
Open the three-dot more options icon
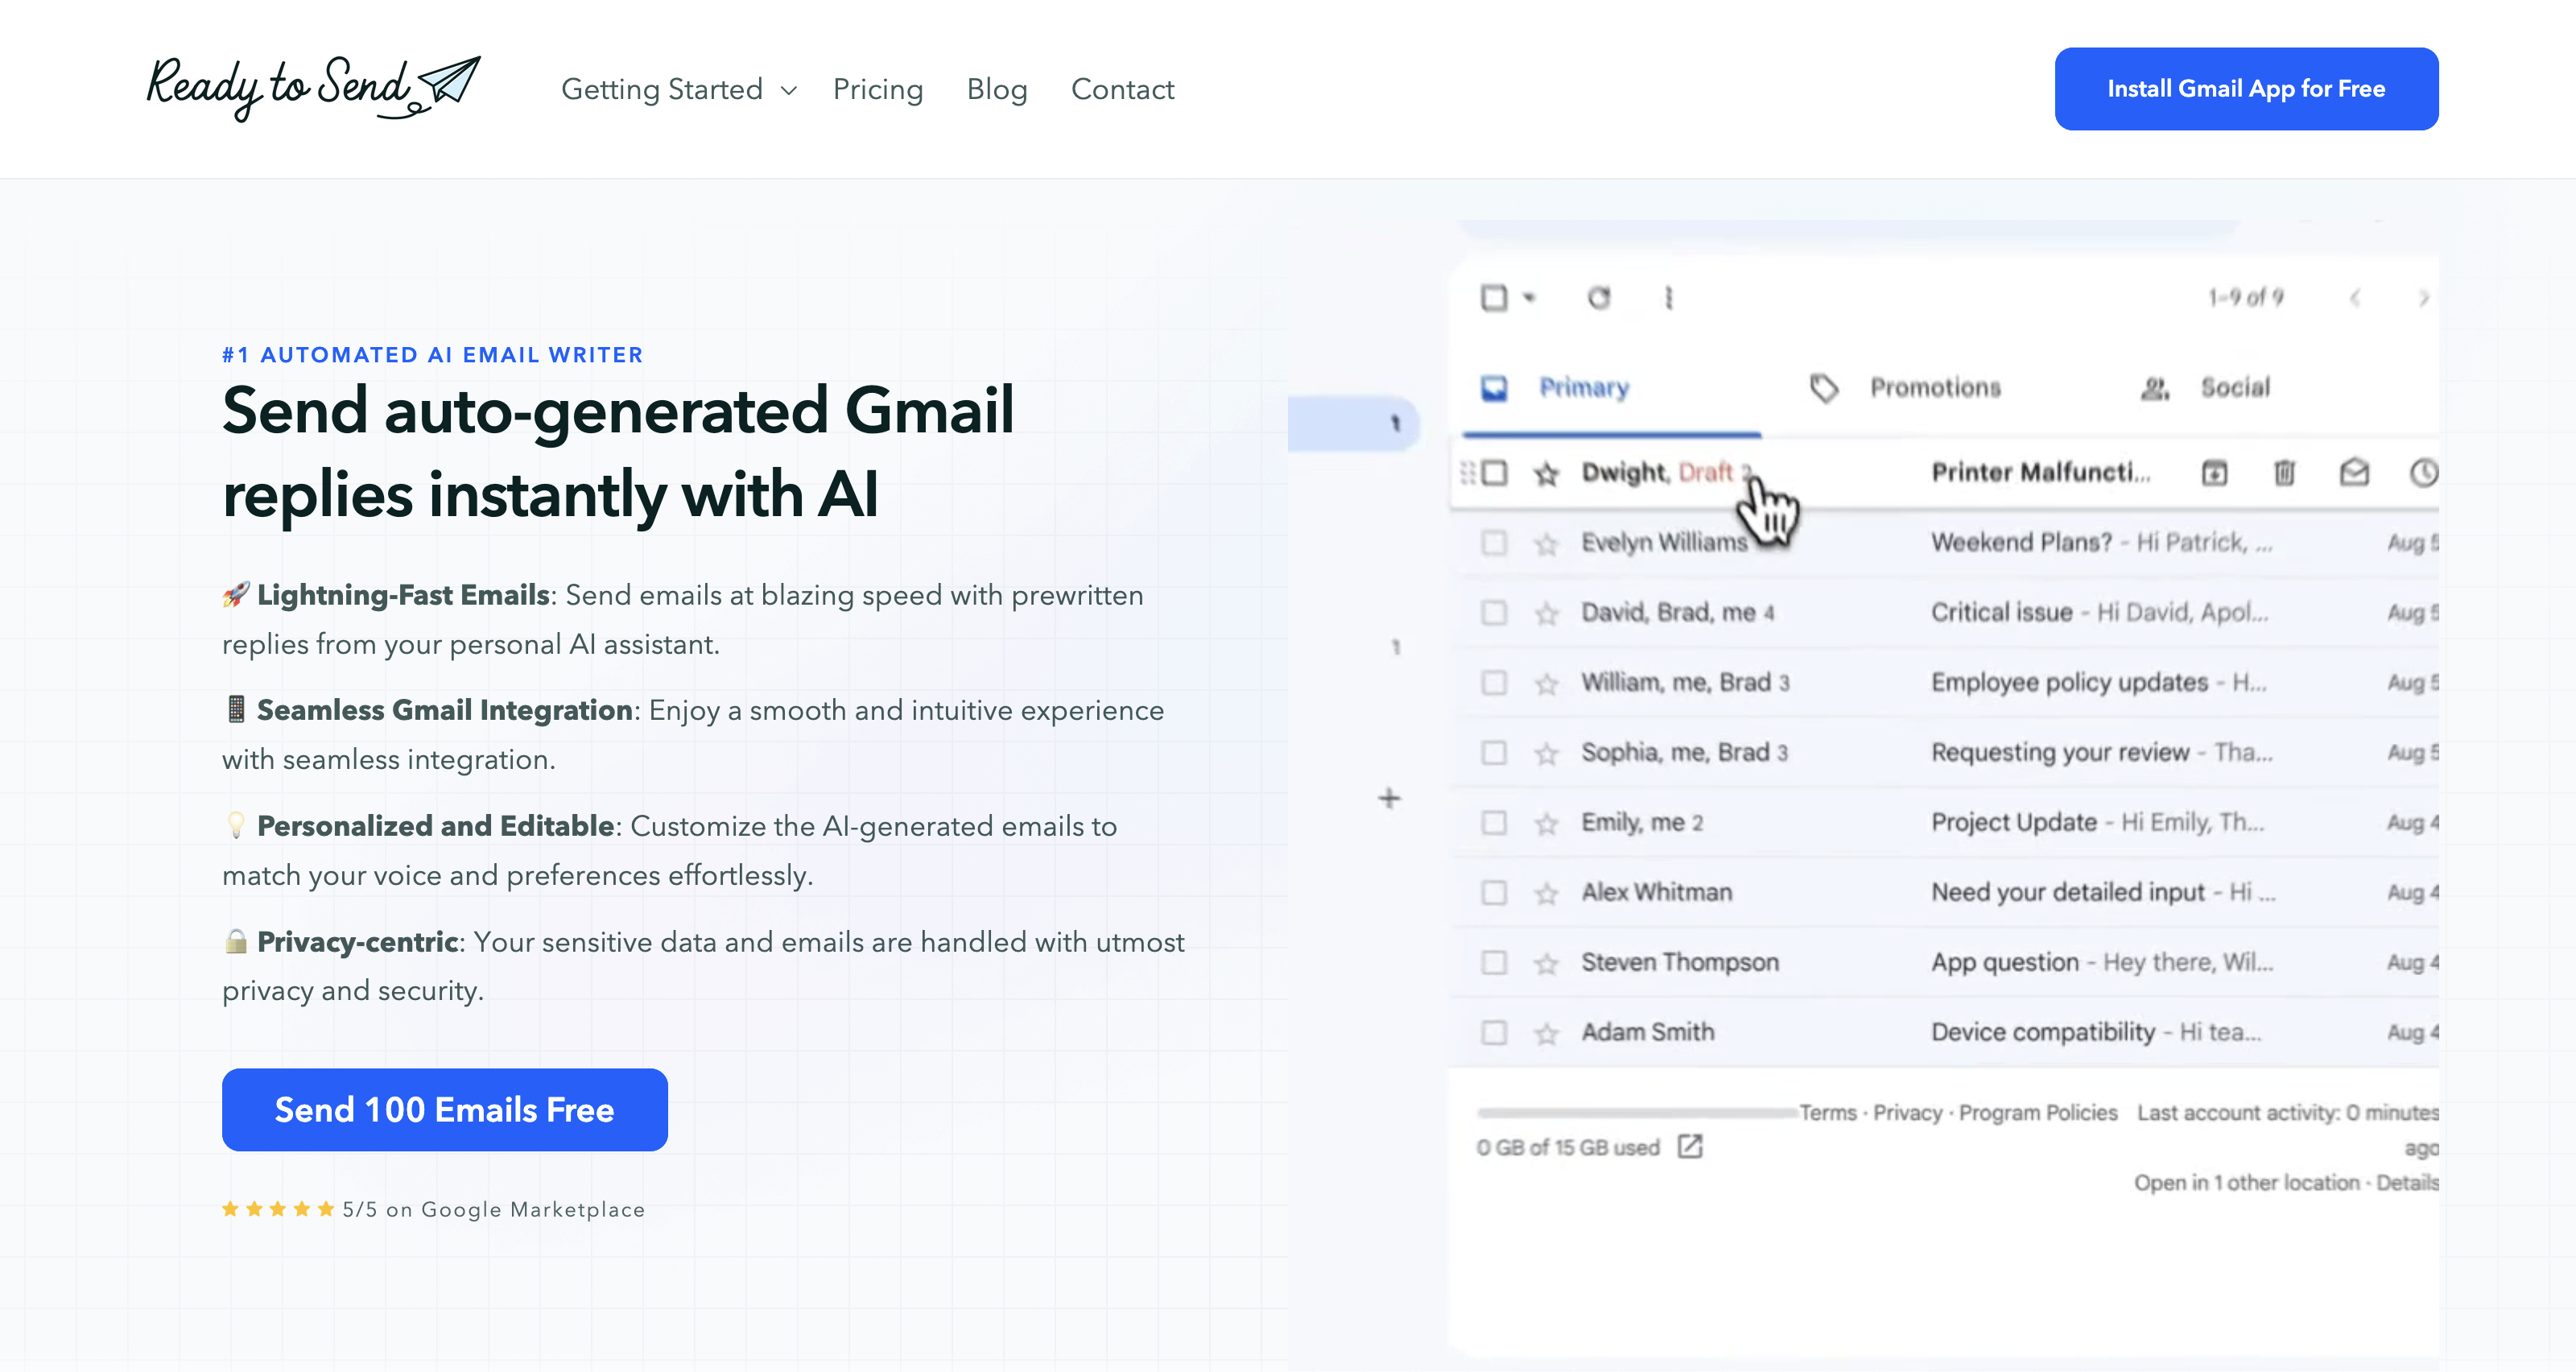click(1668, 298)
